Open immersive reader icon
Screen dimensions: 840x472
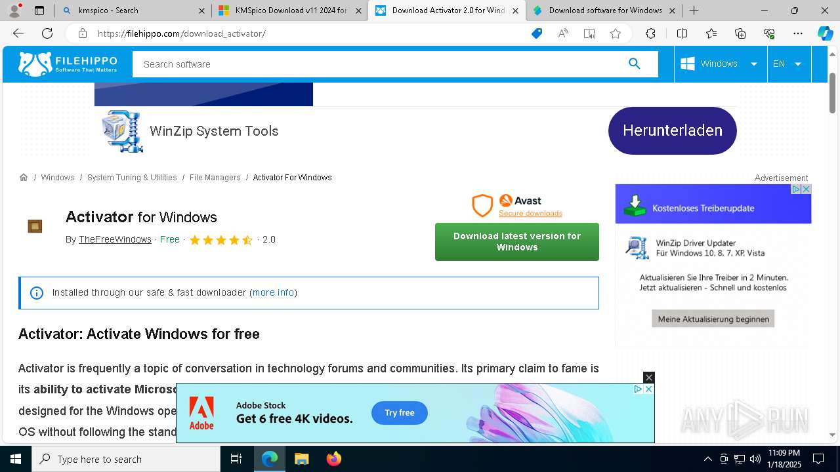589,33
